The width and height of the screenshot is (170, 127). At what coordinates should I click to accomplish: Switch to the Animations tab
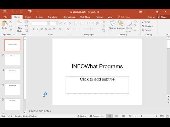coord(69,17)
